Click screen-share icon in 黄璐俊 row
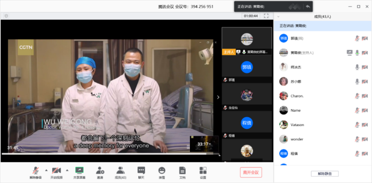The width and height of the screenshot is (372, 183). tap(349, 53)
